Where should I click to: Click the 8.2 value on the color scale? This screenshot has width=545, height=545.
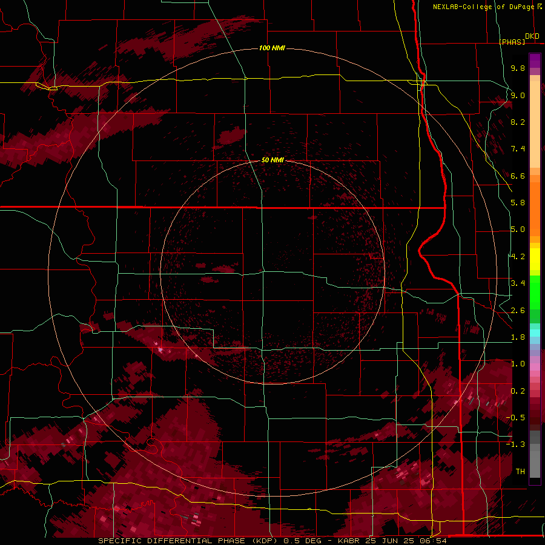coord(518,122)
